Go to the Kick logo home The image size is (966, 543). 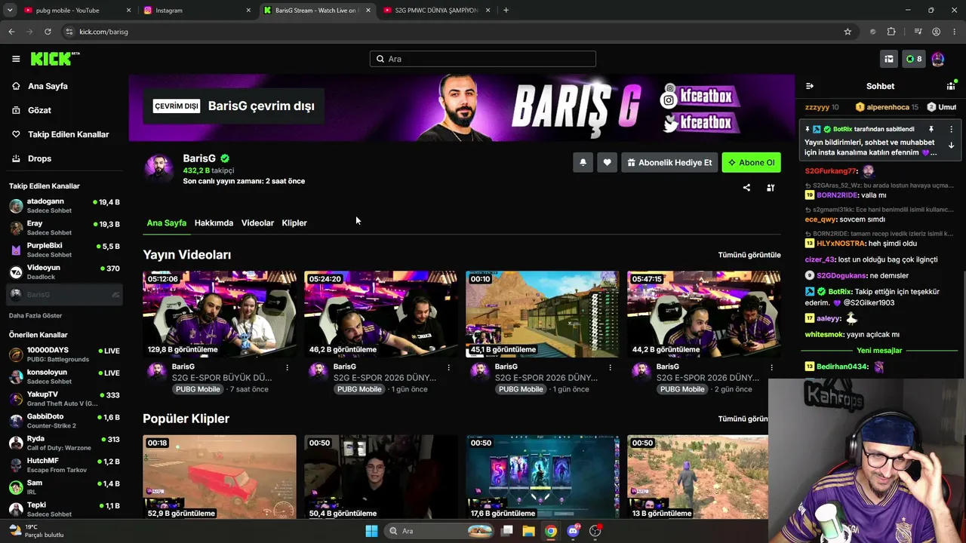pos(55,59)
